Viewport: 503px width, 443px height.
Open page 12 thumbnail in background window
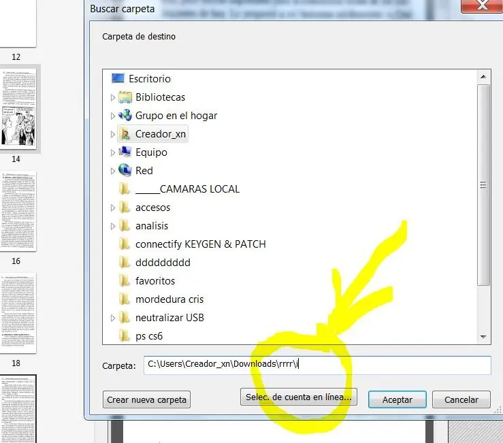coord(18,23)
